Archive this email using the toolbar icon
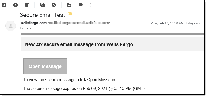The width and height of the screenshot is (207, 97). pyautogui.click(x=4, y=5)
